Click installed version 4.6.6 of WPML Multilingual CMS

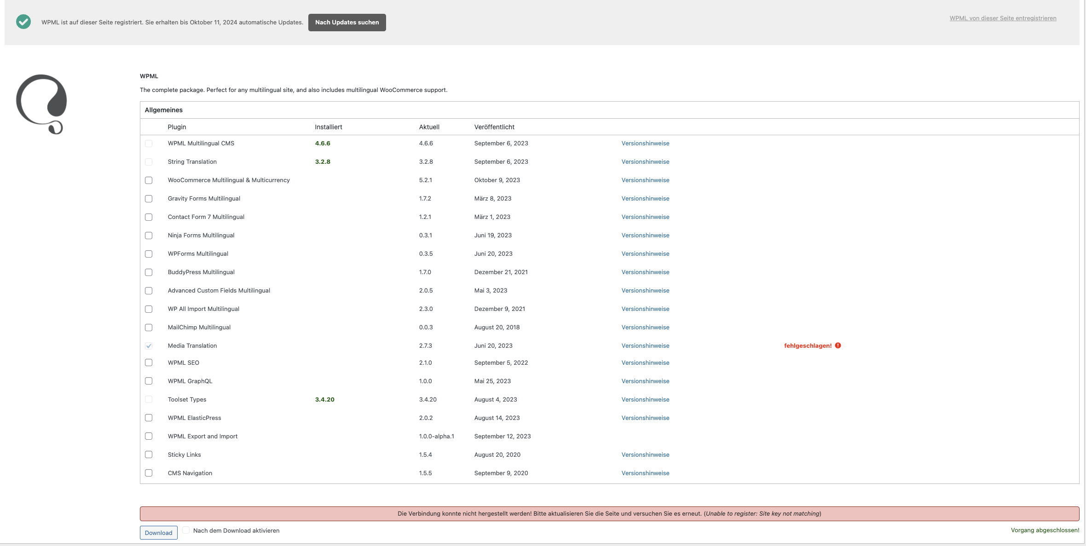tap(323, 144)
